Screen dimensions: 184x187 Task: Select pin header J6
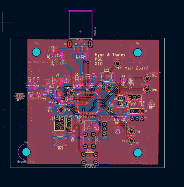click(x=69, y=125)
